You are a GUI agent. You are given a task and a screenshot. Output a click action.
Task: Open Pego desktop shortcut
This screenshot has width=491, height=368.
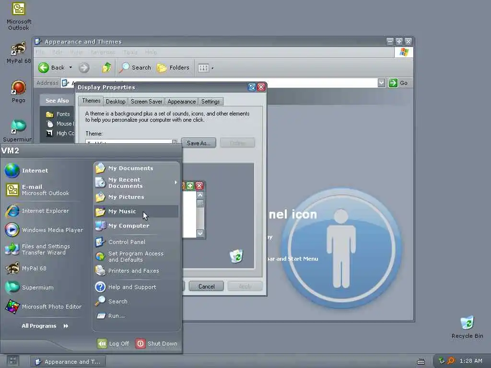(x=19, y=92)
